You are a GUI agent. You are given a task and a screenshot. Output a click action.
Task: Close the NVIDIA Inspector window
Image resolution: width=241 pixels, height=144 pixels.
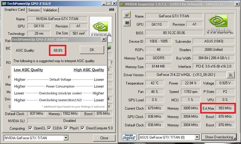point(237,4)
